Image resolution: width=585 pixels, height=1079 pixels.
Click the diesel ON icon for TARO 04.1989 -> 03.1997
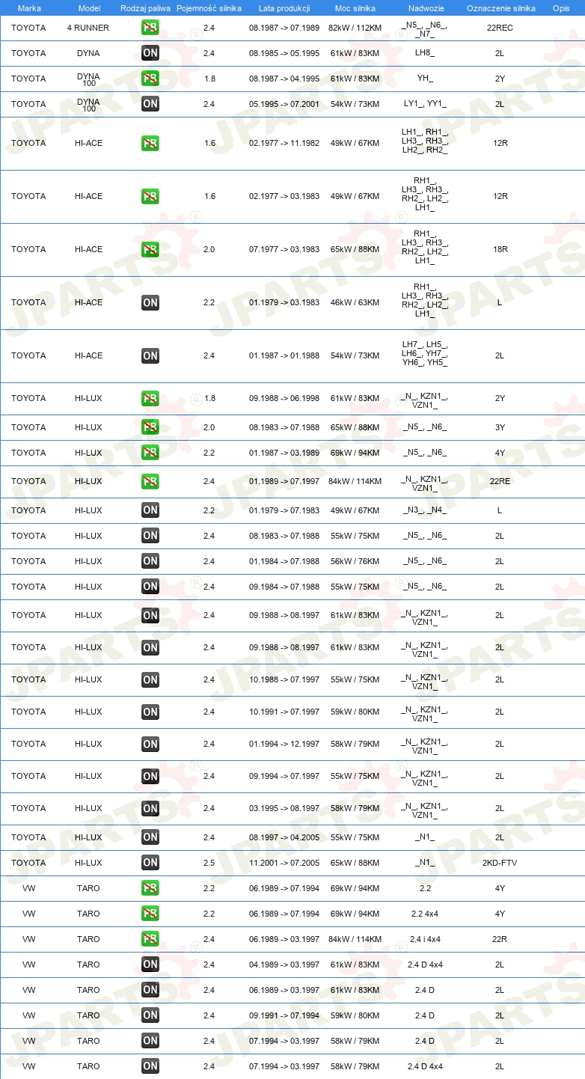point(150,965)
